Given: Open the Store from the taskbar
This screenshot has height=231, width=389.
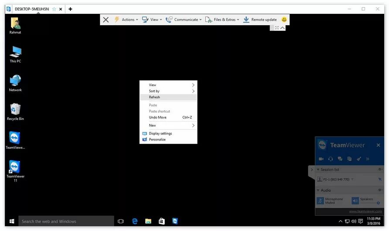Looking at the screenshot, I should (161, 221).
